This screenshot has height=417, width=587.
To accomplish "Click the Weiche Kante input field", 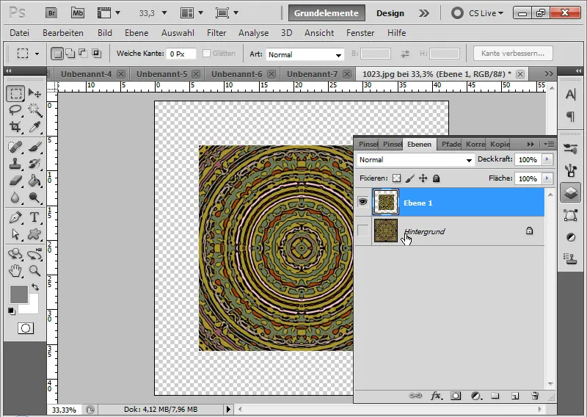I will (x=181, y=54).
